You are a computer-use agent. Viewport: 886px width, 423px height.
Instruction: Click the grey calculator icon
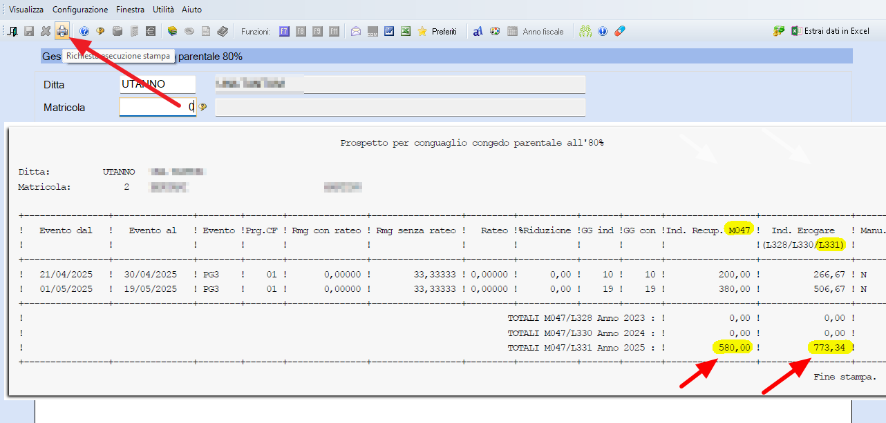coord(134,31)
